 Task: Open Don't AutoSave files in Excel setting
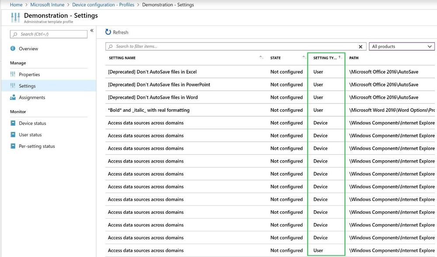[x=152, y=72]
